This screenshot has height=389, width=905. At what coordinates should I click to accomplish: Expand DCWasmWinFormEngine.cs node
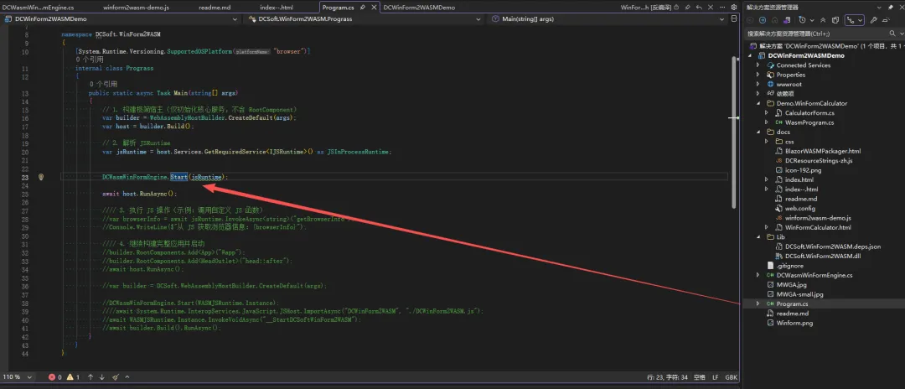coord(758,275)
